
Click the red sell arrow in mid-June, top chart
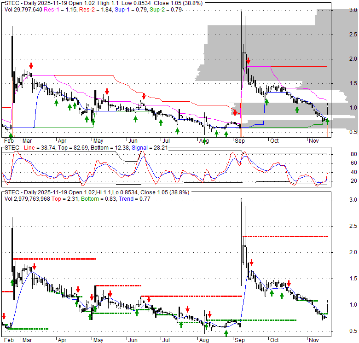[144, 96]
